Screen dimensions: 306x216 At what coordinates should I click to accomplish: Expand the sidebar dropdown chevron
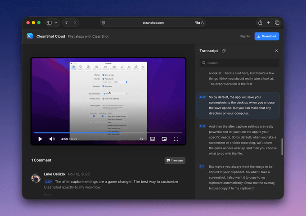pos(56,22)
